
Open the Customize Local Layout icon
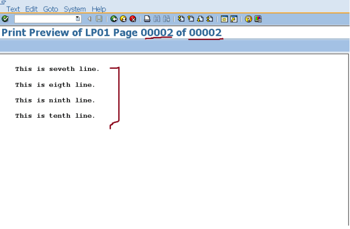(x=258, y=19)
